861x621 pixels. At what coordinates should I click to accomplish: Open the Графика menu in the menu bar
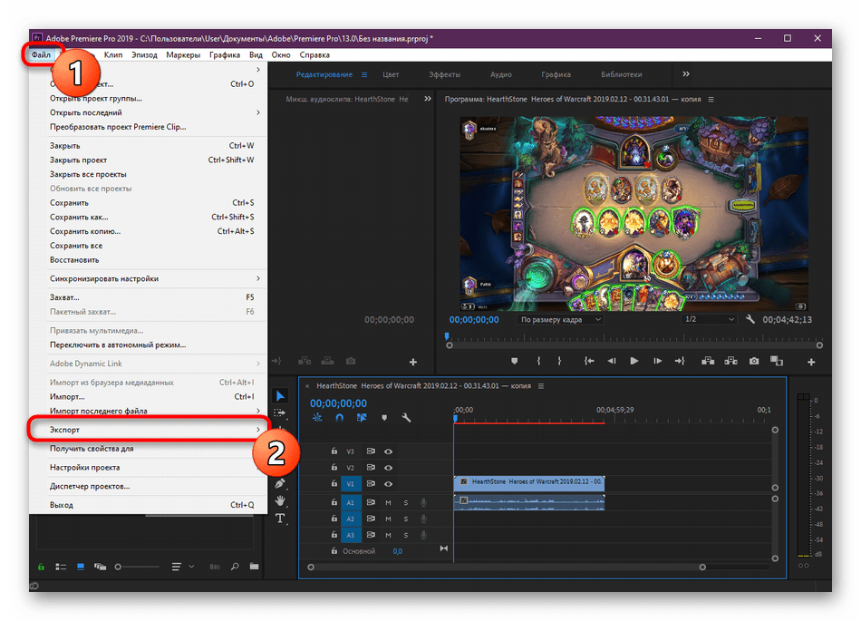(224, 55)
